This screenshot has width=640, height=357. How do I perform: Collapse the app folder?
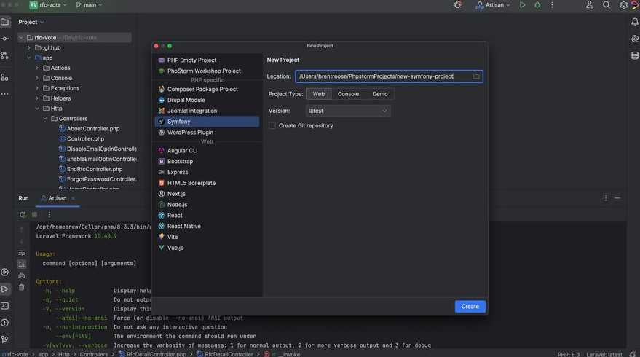pyautogui.click(x=29, y=58)
